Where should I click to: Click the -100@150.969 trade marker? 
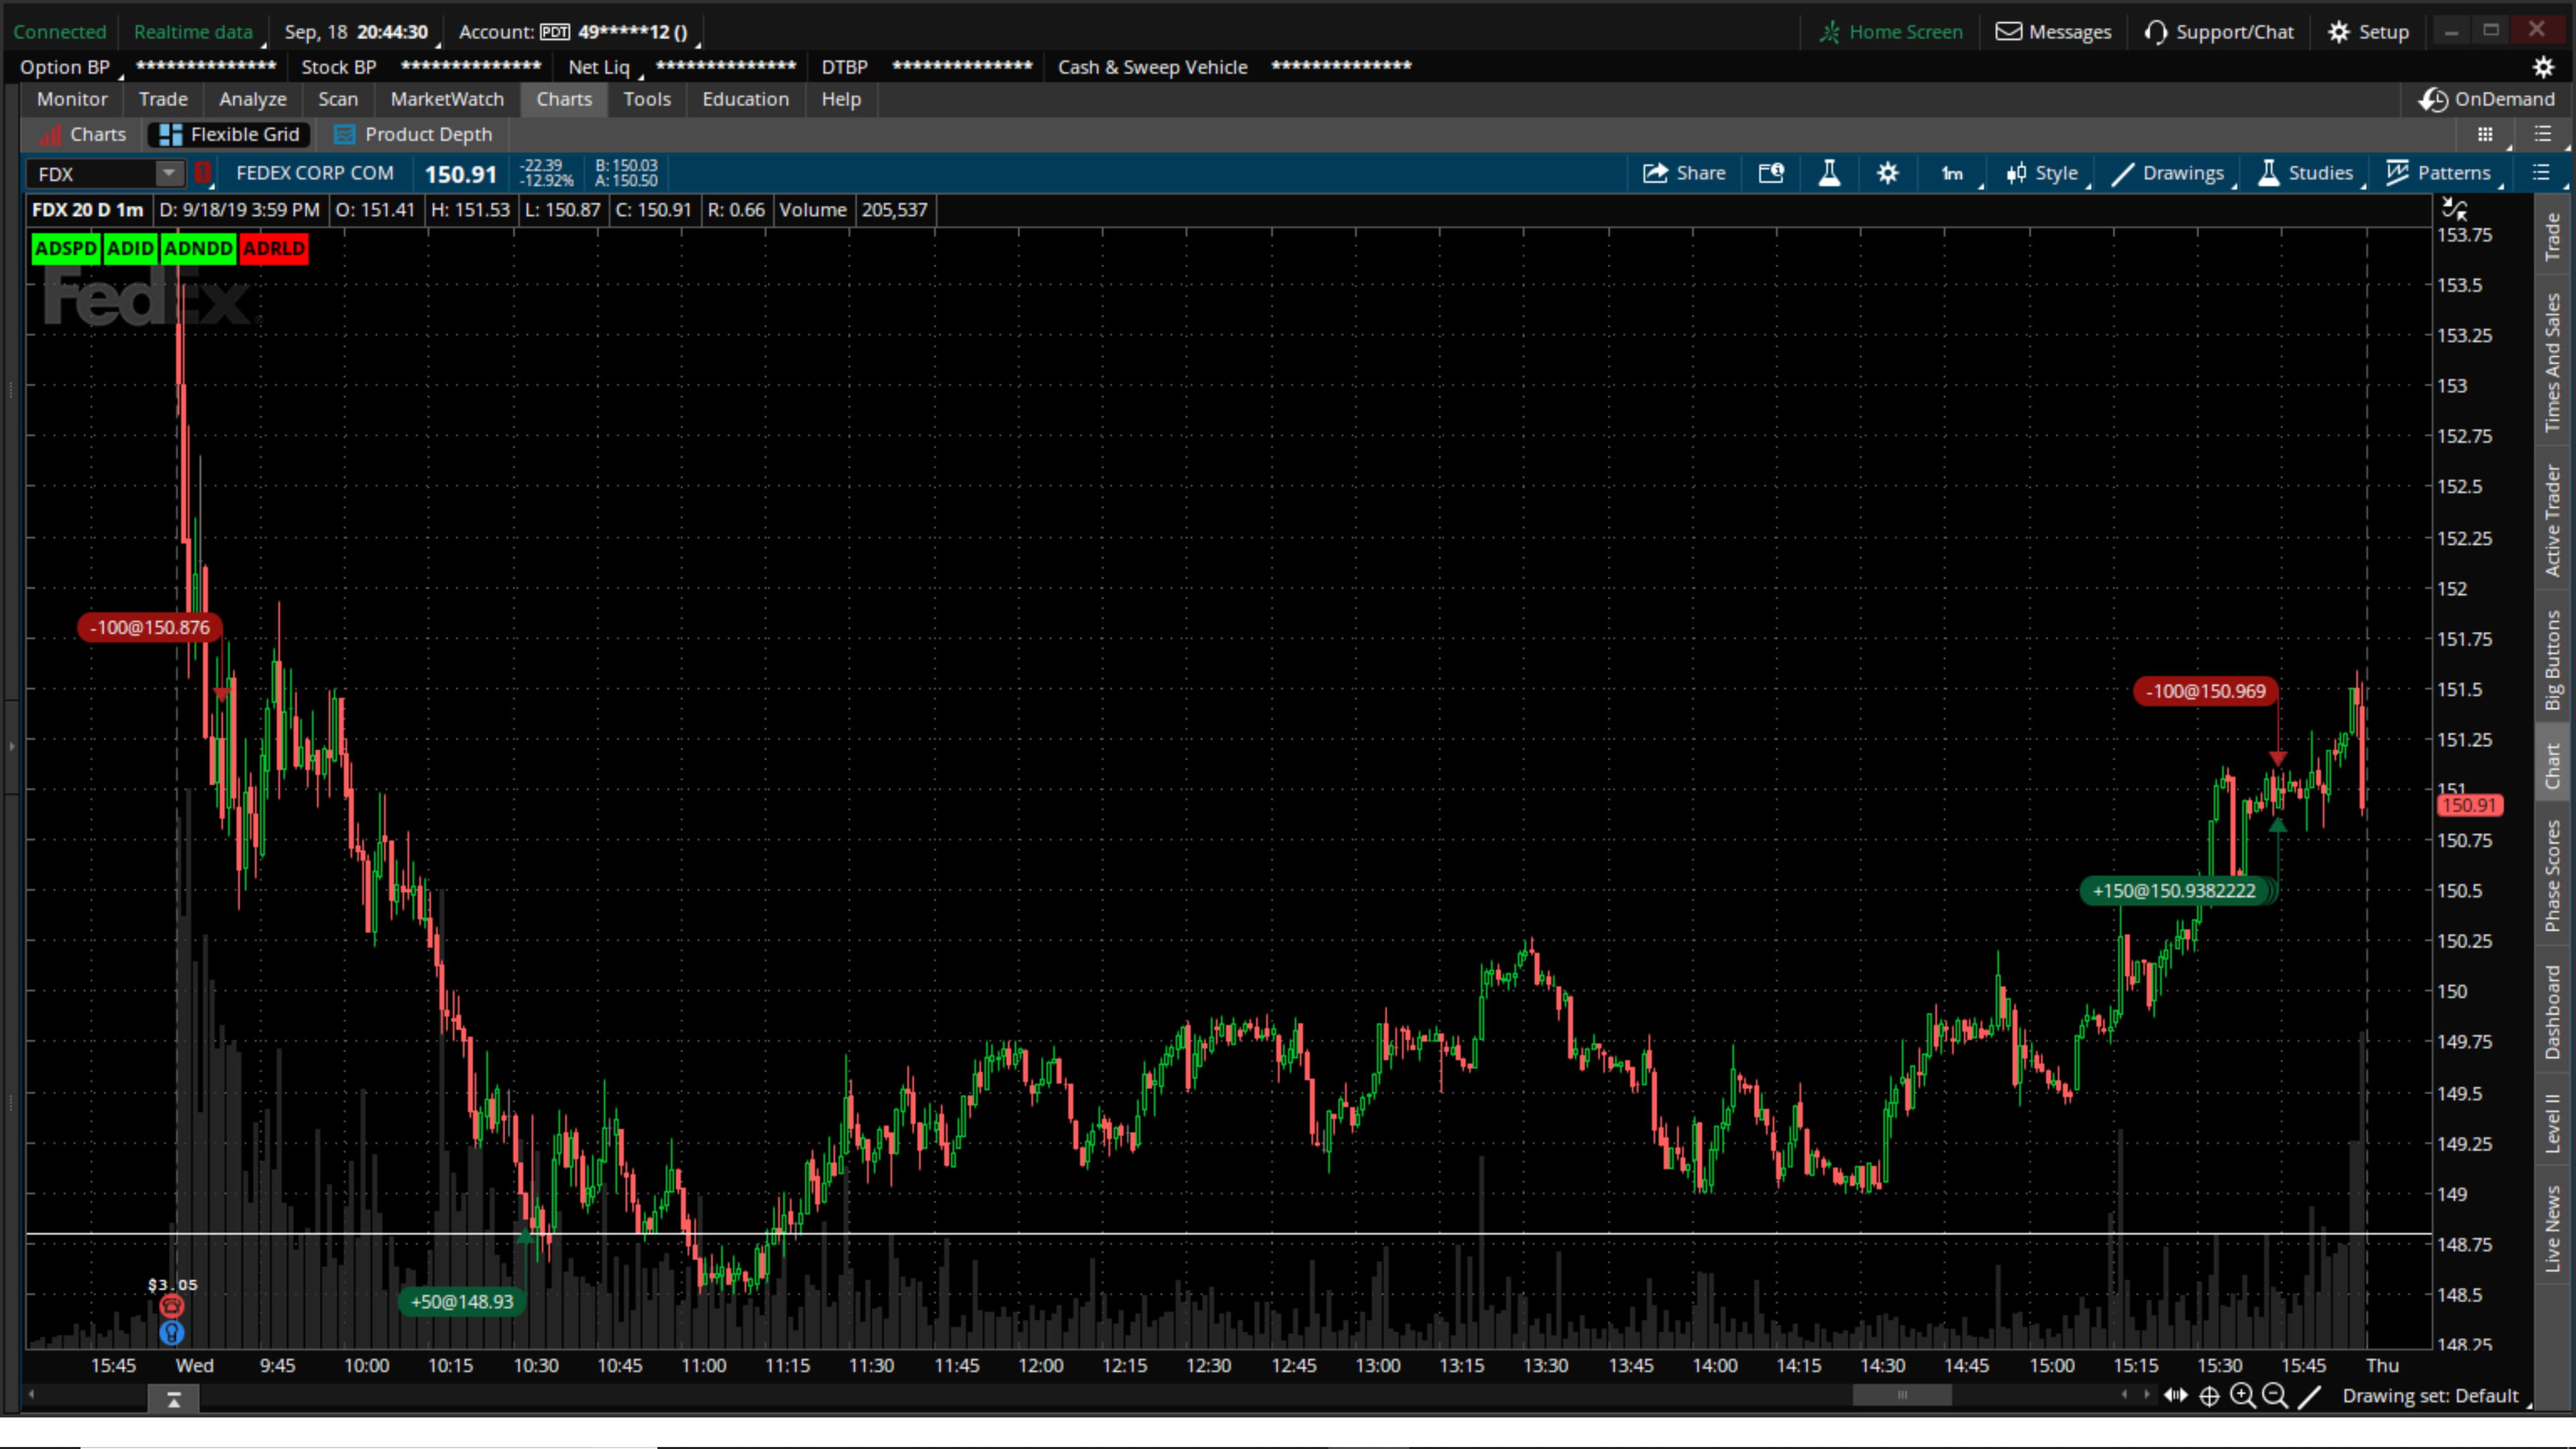(x=2205, y=691)
